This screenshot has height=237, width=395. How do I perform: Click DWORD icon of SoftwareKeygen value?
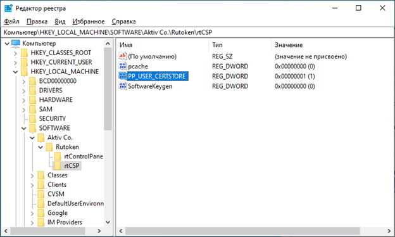(123, 86)
